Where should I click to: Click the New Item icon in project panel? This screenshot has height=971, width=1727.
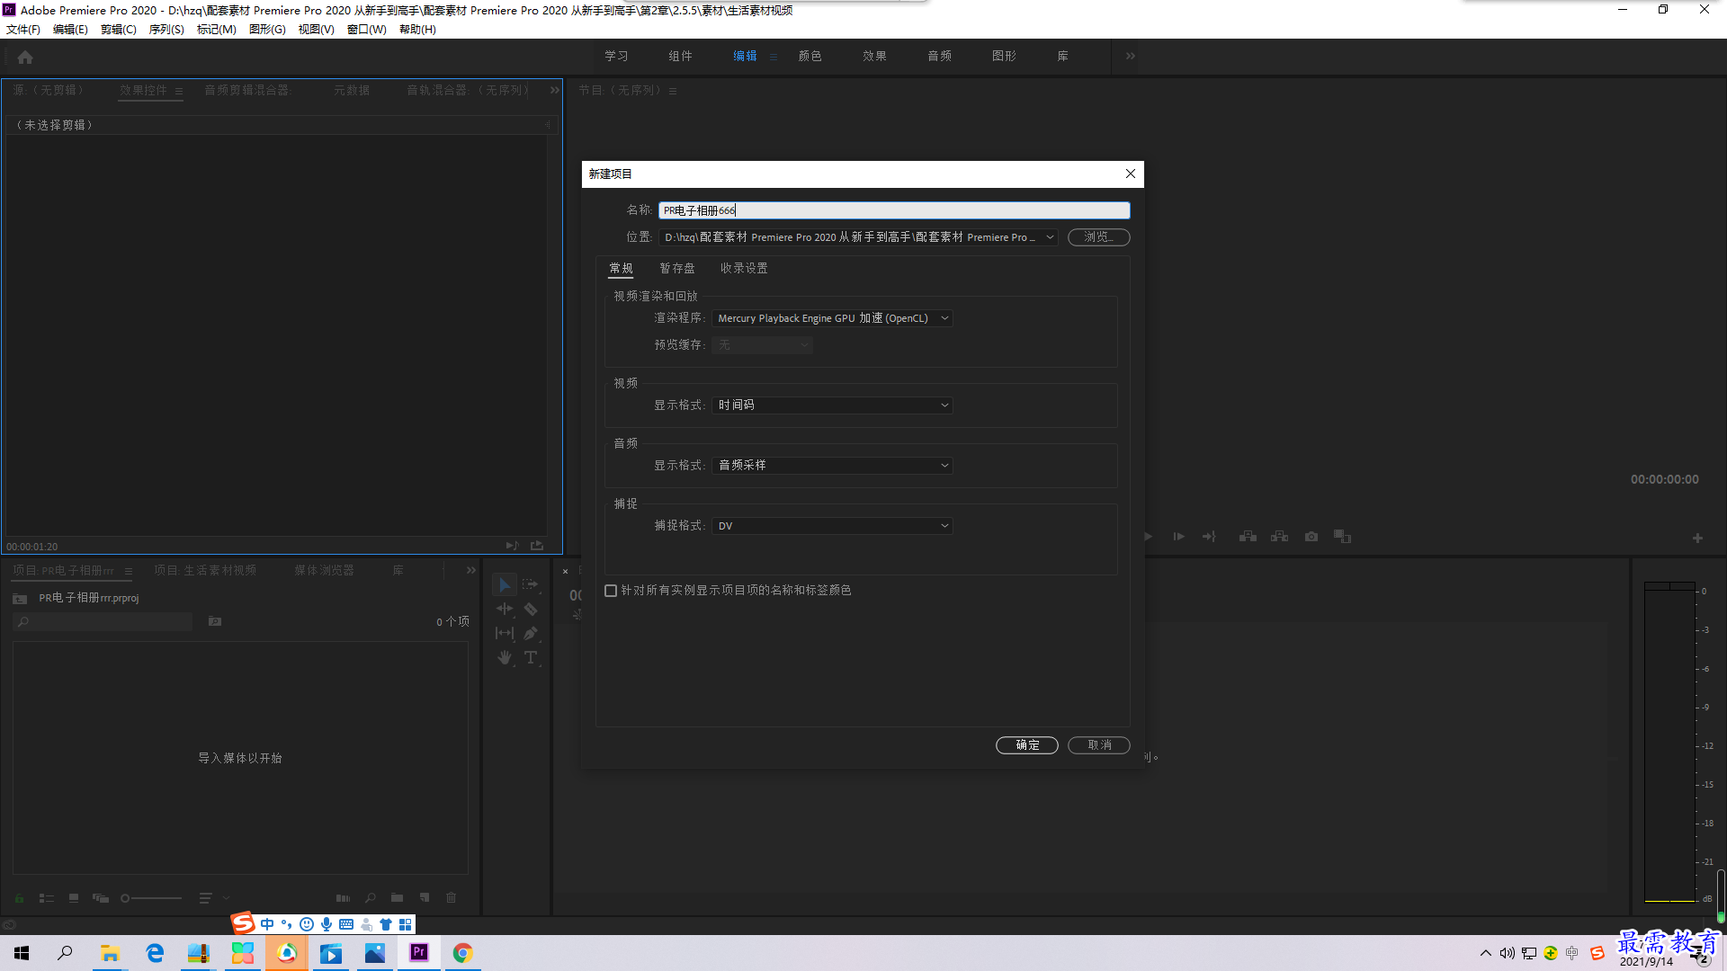pyautogui.click(x=425, y=897)
